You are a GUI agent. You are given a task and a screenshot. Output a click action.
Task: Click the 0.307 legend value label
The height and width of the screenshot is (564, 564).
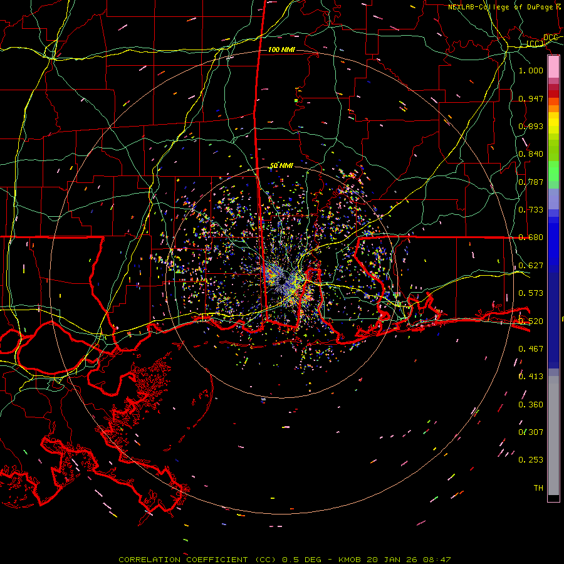tap(531, 432)
